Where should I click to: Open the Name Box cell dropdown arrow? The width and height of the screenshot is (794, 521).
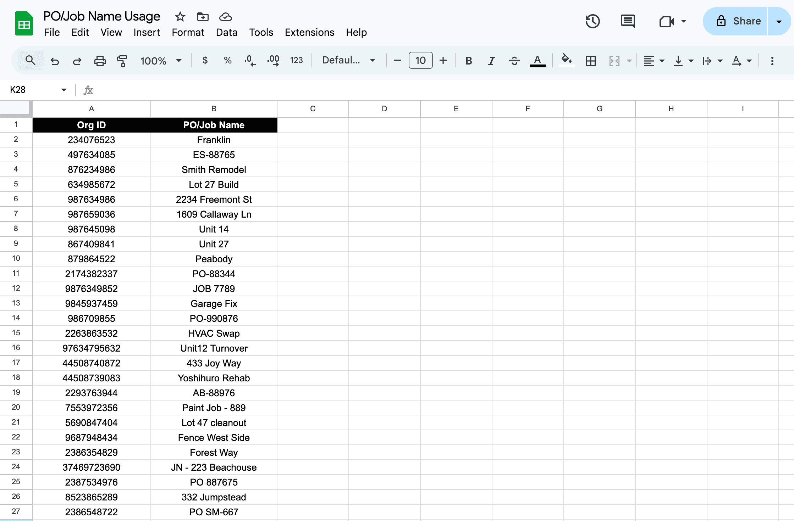click(x=64, y=90)
